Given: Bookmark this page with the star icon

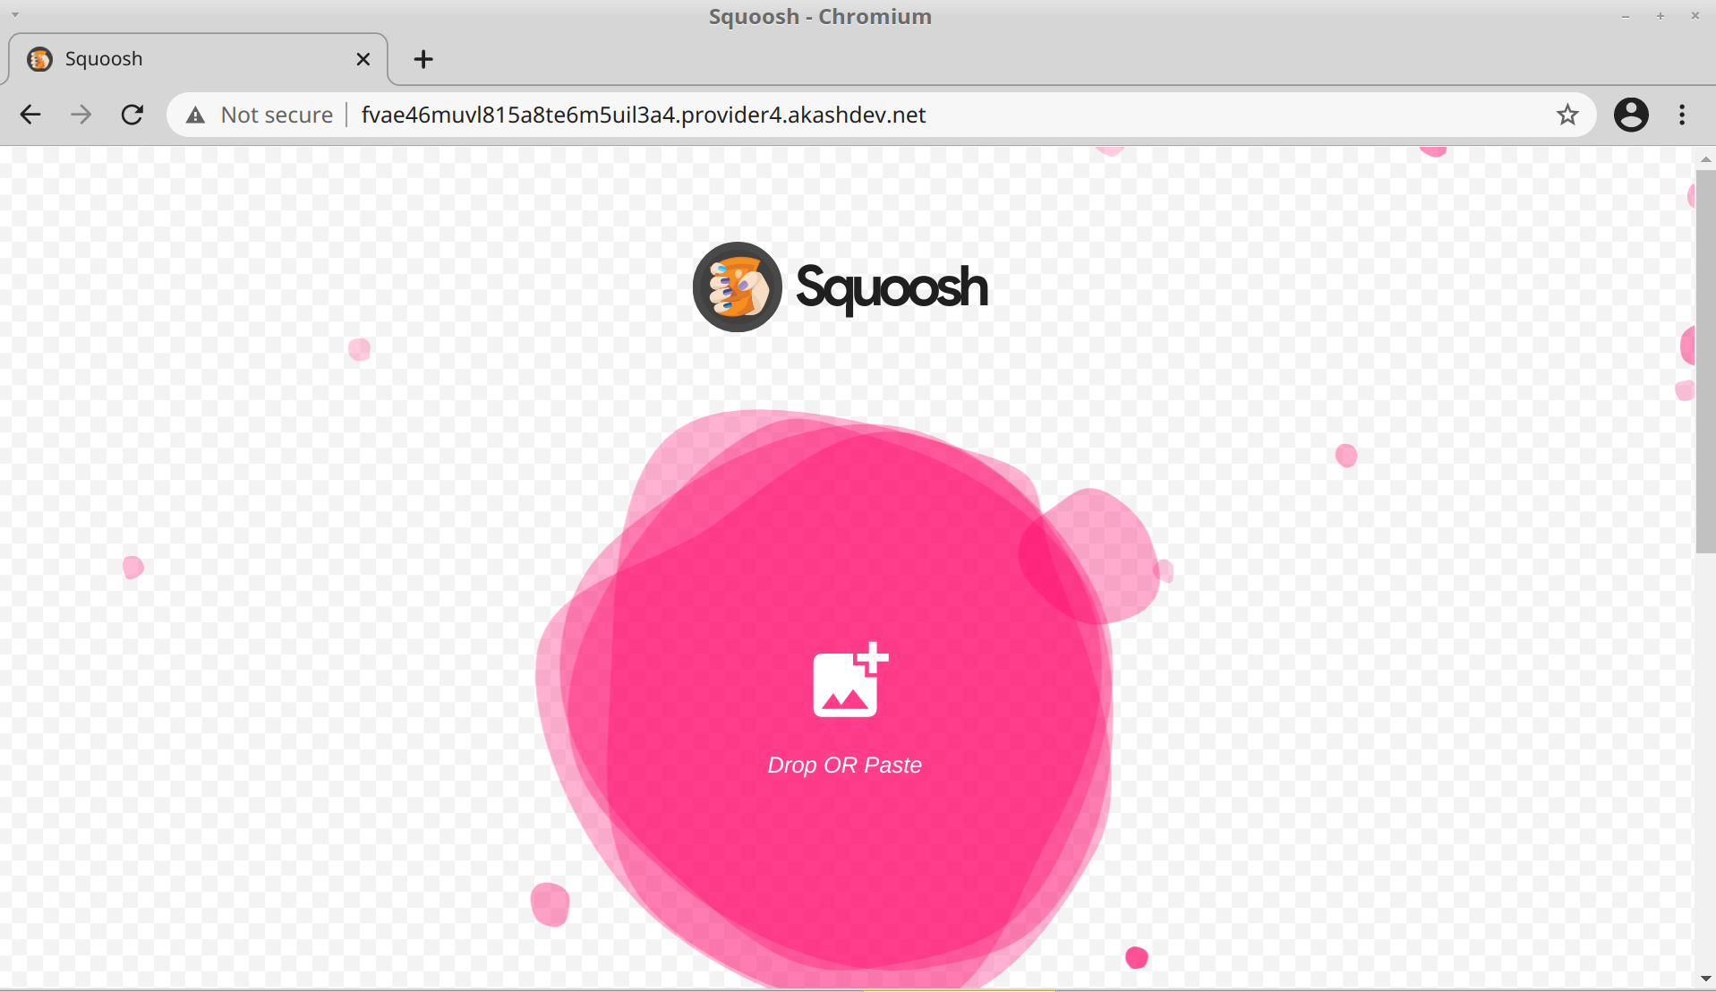Looking at the screenshot, I should [1567, 115].
